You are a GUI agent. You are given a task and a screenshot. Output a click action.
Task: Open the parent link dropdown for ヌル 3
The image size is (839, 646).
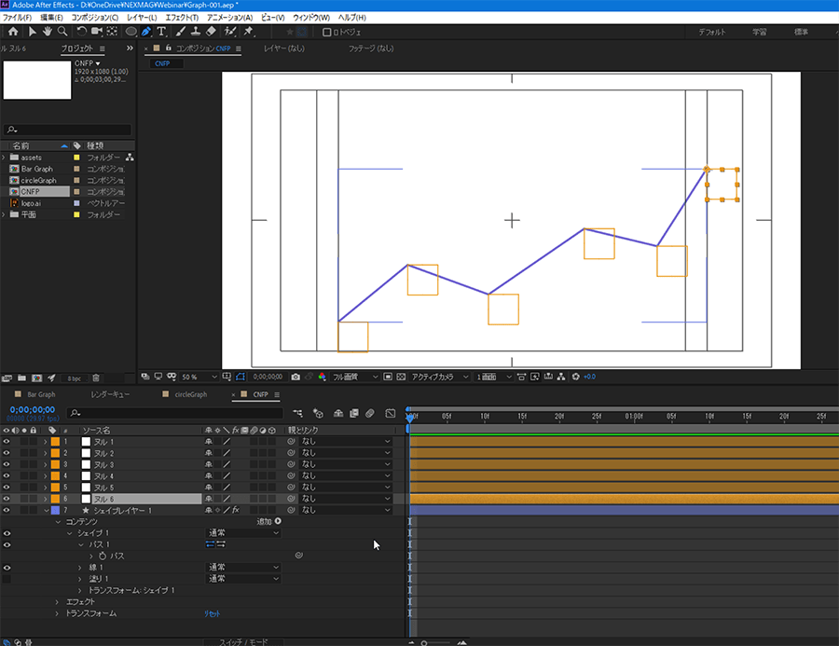point(345,464)
